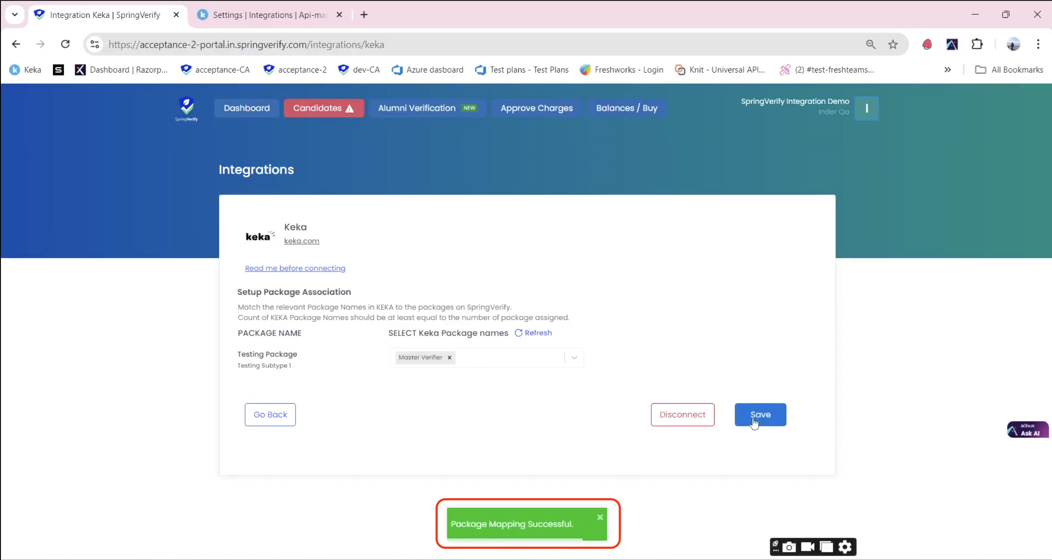
Task: Click the Refresh Keka package names icon
Action: click(518, 333)
